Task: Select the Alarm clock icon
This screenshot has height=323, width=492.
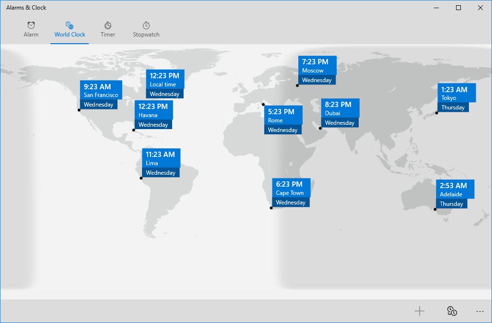Action: click(x=31, y=25)
